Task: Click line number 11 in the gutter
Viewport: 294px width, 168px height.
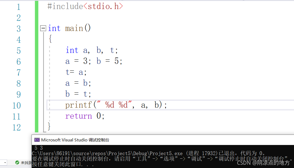Action: (x=16, y=116)
